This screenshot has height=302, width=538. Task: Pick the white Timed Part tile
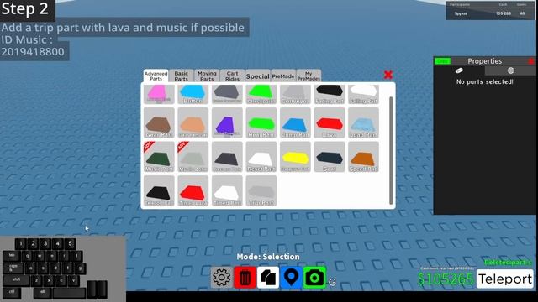click(x=227, y=191)
